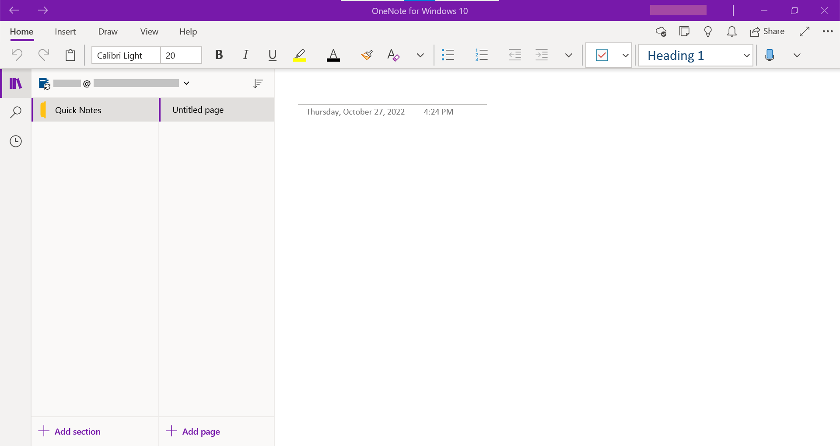Click the Minimize window button
This screenshot has height=446, width=840.
[x=764, y=10]
